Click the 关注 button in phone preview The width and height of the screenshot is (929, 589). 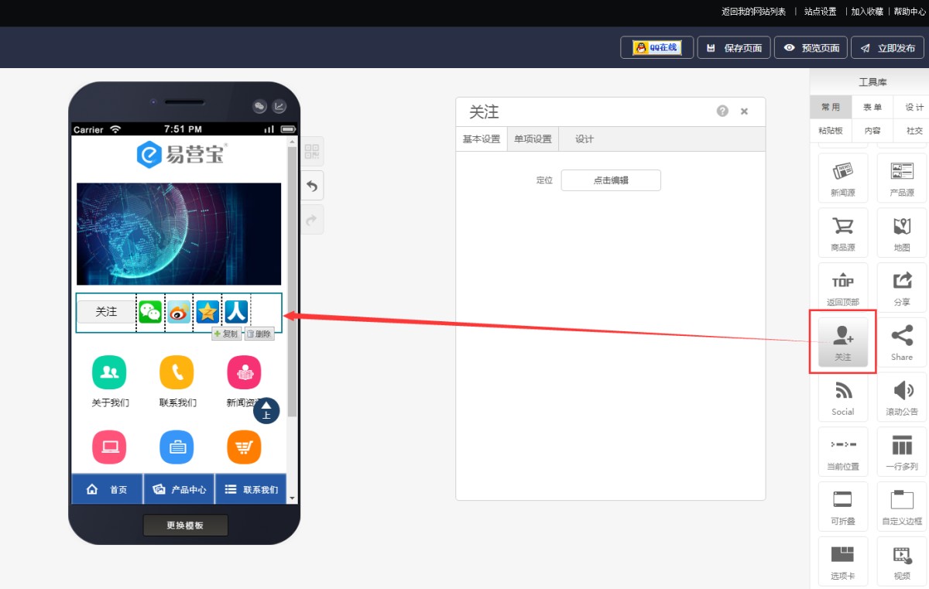[106, 312]
